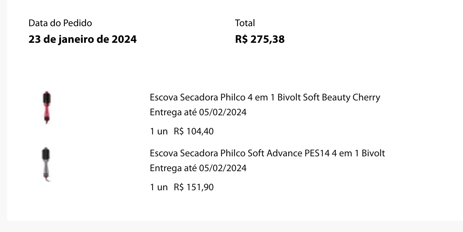Click the "Total" heading label
The width and height of the screenshot is (463, 232).
[x=245, y=23]
